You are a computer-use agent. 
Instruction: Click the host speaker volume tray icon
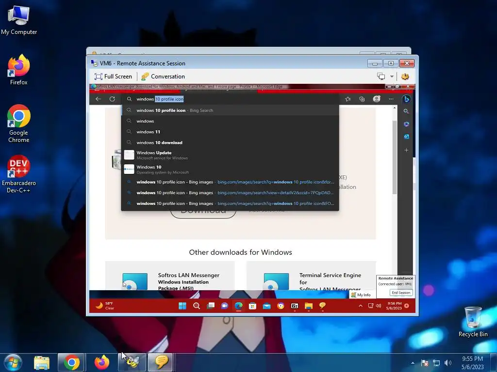(448, 363)
